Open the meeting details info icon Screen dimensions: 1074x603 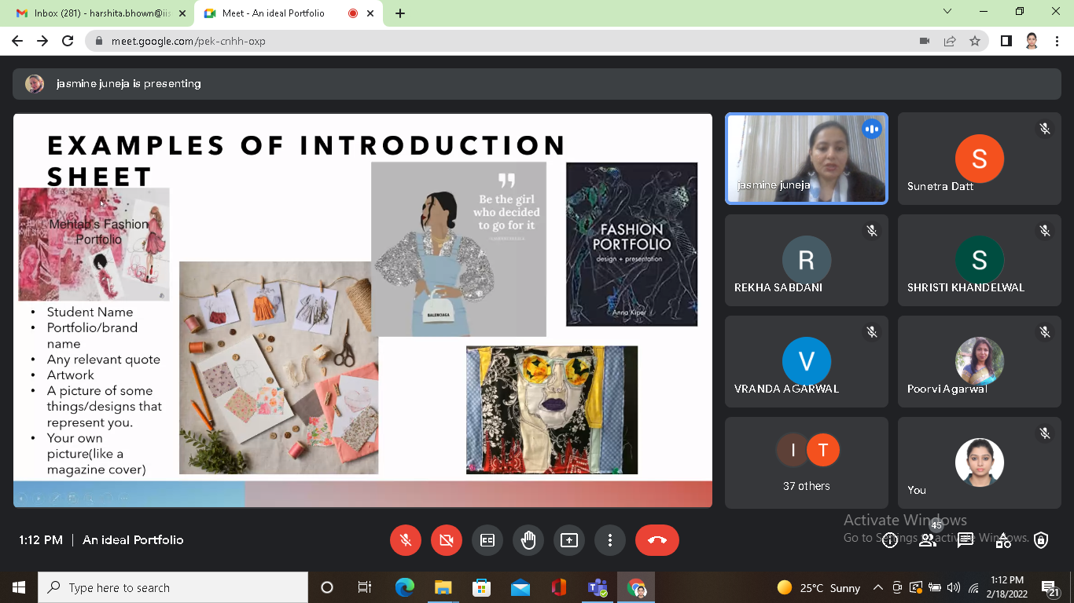pyautogui.click(x=890, y=540)
